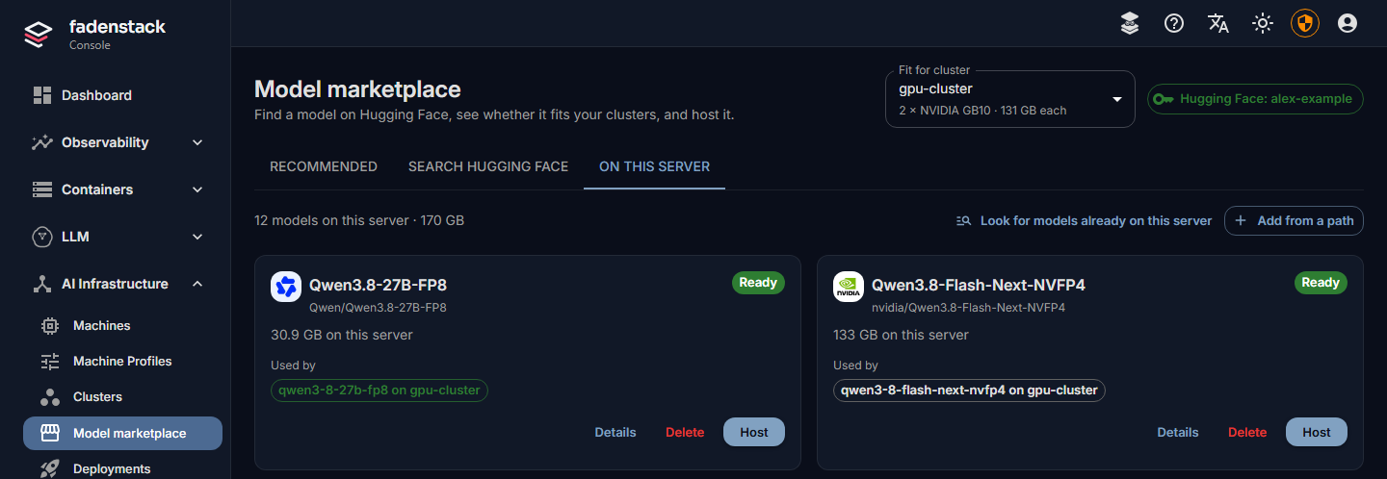
Task: Expand the Containers section chevron
Action: coord(197,189)
